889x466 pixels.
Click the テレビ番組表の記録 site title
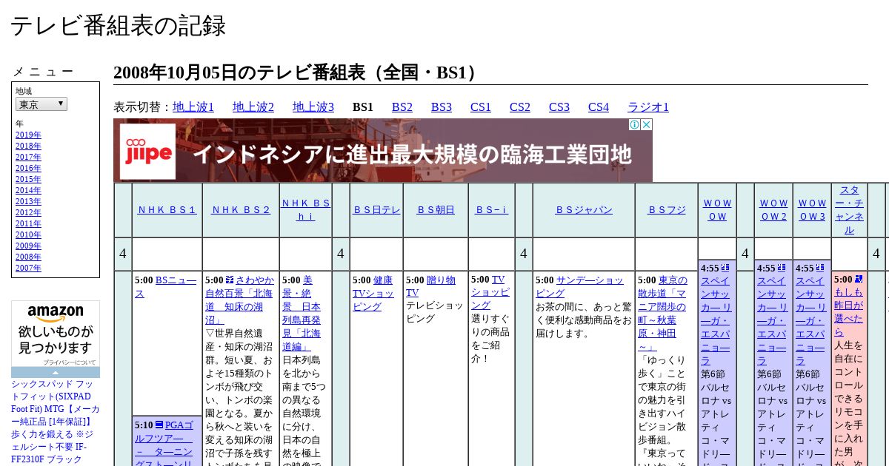[118, 25]
